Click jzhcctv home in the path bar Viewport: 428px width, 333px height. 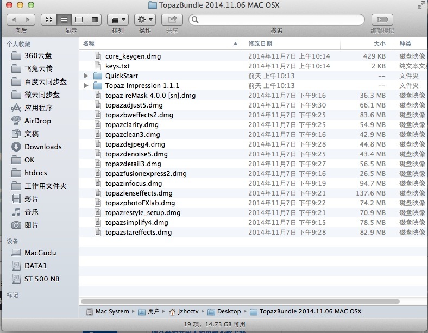(x=184, y=311)
